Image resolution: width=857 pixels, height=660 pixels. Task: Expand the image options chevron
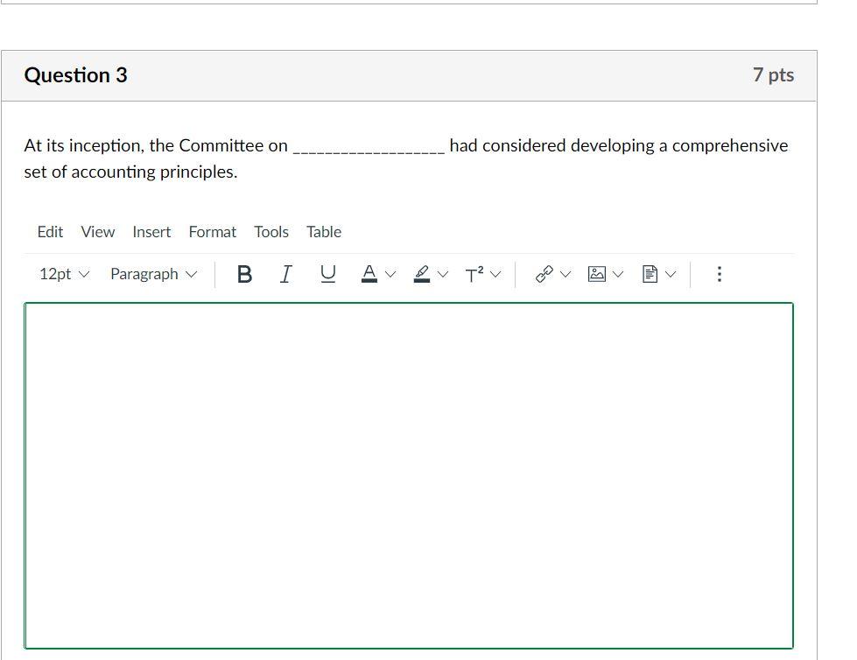[x=617, y=274]
